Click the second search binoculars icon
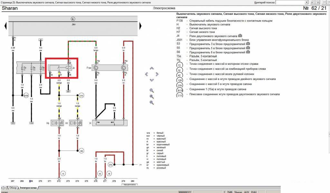The height and width of the screenshot is (193, 330). [318, 2]
